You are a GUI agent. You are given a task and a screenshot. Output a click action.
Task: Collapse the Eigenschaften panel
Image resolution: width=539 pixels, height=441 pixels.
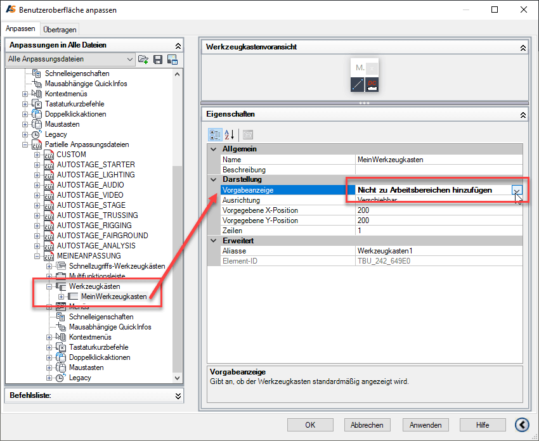tap(523, 115)
